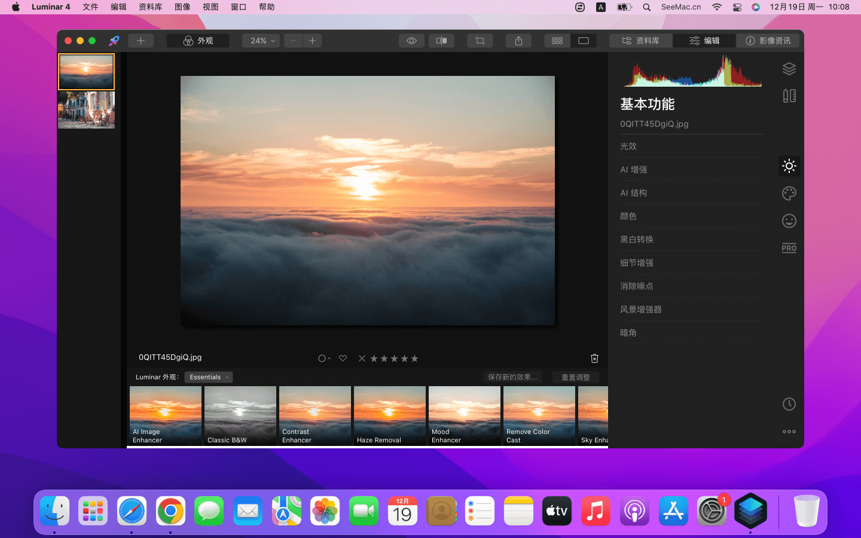Open the Portrait face tools icon
Viewport: 861px width, 538px height.
(789, 221)
